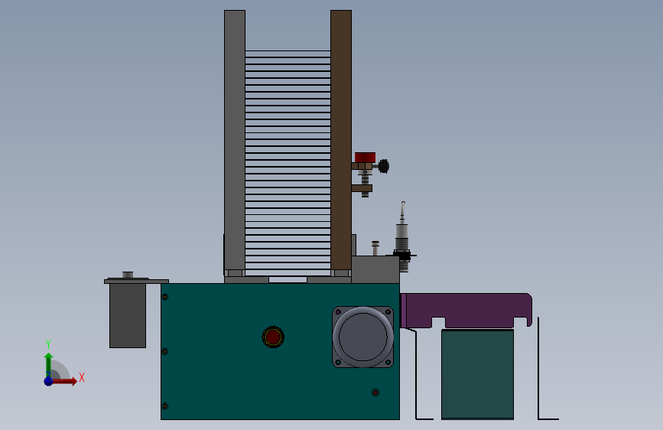Click the blue Z axis ball of triad
The image size is (663, 430).
48,381
